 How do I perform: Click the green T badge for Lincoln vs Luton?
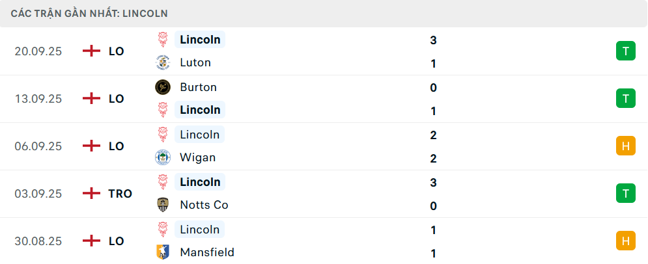coord(626,51)
